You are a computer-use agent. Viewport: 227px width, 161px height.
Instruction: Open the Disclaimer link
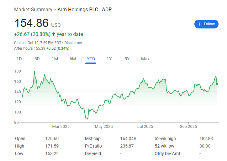click(73, 43)
